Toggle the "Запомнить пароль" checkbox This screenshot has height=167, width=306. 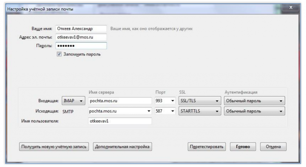(x=59, y=54)
